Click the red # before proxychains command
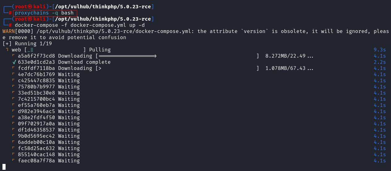 [x=10, y=13]
